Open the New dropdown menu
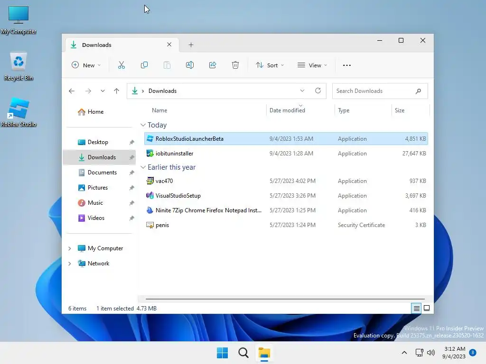Viewport: 486px width, 364px height. (x=86, y=65)
